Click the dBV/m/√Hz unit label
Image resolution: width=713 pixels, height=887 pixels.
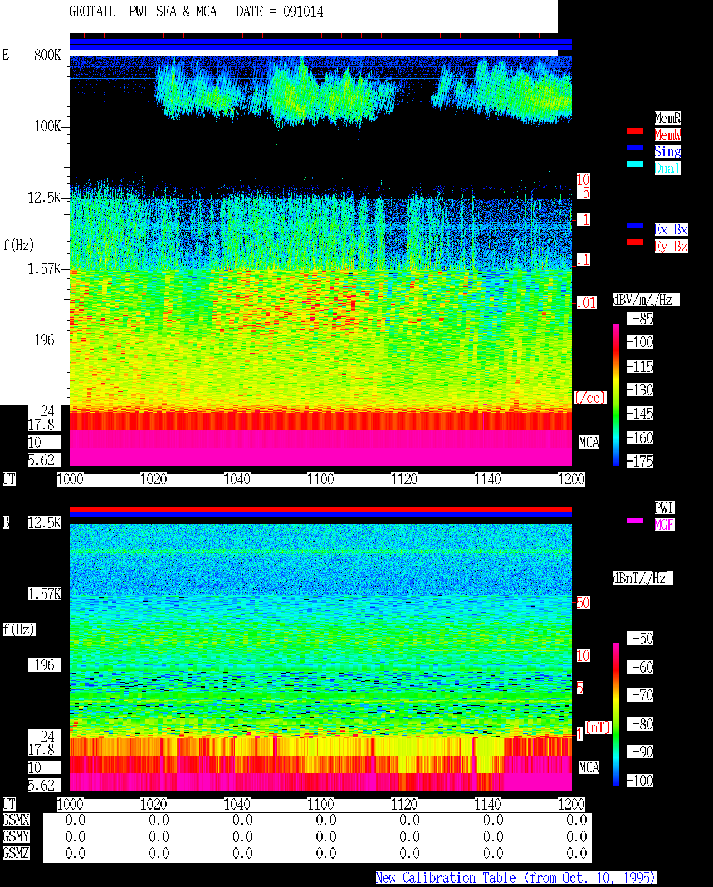coord(646,300)
